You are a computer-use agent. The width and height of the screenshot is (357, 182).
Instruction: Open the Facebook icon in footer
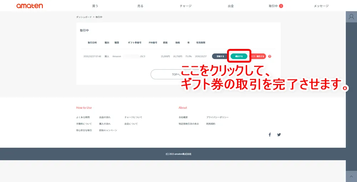coord(270,134)
